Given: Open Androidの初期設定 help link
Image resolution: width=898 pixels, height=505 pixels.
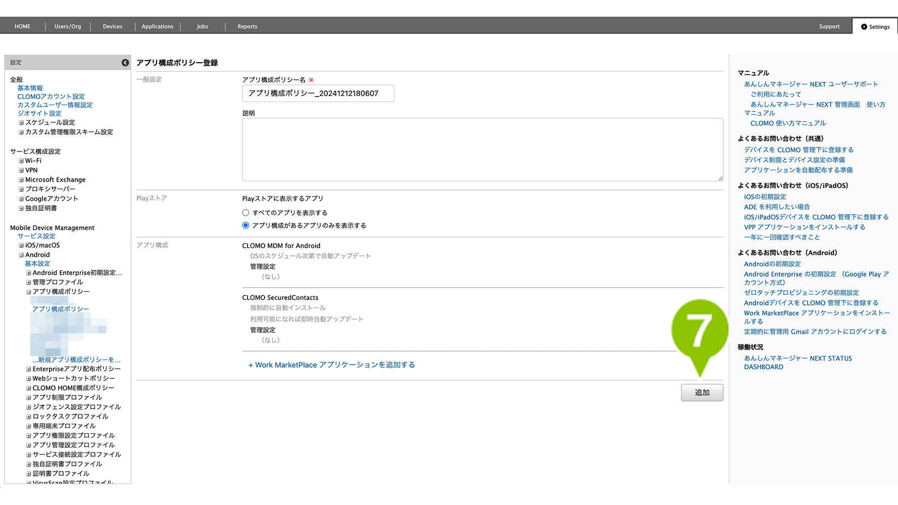Looking at the screenshot, I should coord(772,264).
